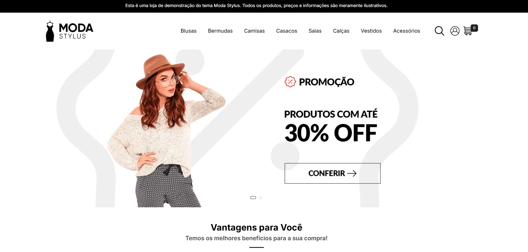The image size is (528, 252).
Task: Switch to the second carousel slide dot
Action: [260, 198]
